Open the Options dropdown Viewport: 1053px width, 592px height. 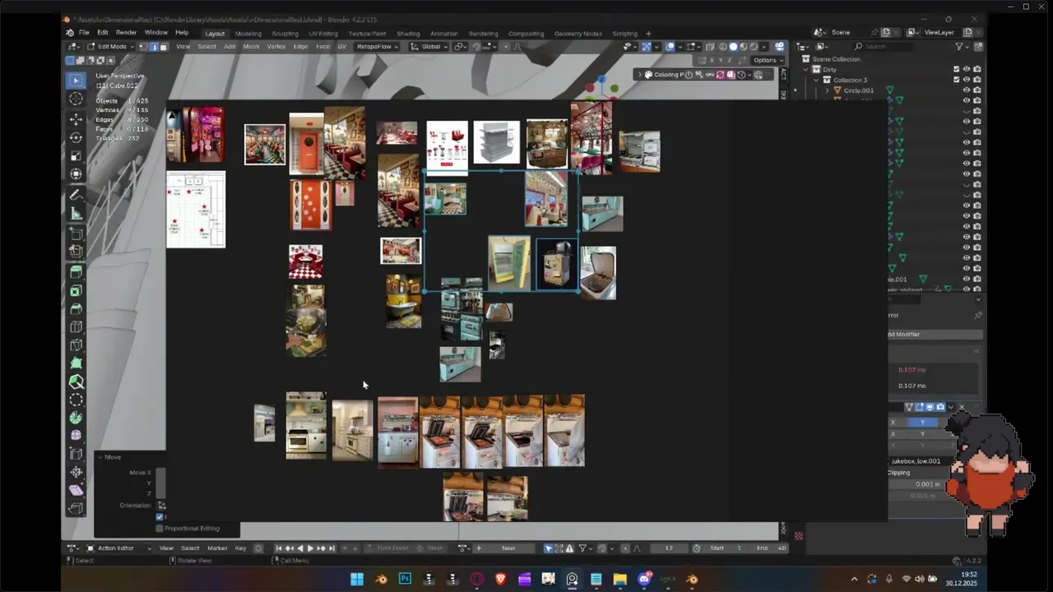coord(768,60)
